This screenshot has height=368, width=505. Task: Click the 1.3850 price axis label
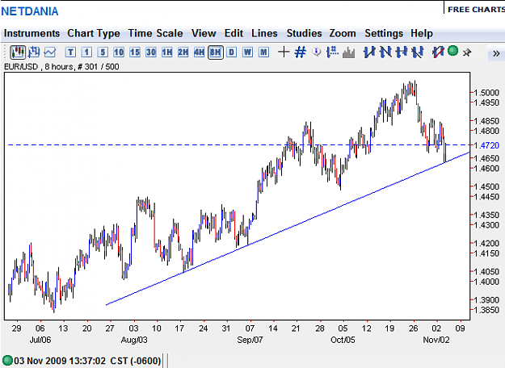click(486, 310)
